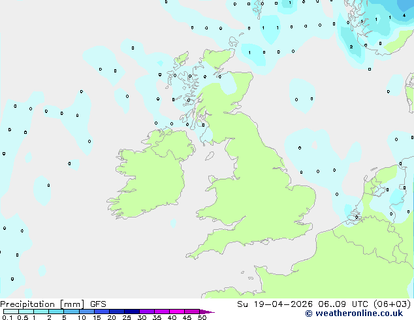The image size is (414, 320).
Task: Click the 15–20 mm legend swatch
Action: (101, 312)
